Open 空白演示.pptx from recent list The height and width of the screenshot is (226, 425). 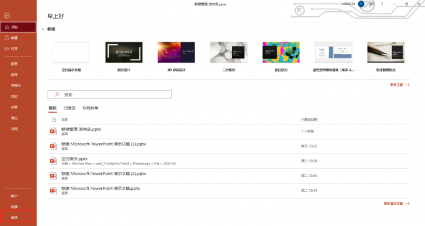74,159
